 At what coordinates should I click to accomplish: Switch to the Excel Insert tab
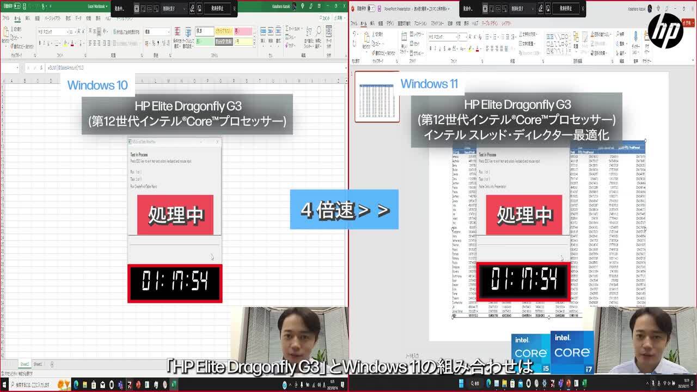28,18
